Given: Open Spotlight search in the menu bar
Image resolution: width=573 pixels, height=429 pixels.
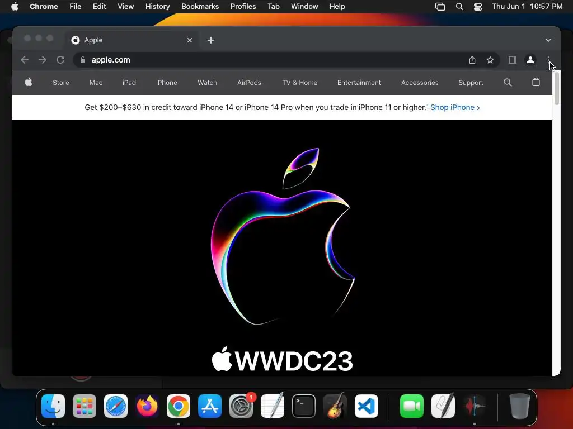Looking at the screenshot, I should pos(459,7).
